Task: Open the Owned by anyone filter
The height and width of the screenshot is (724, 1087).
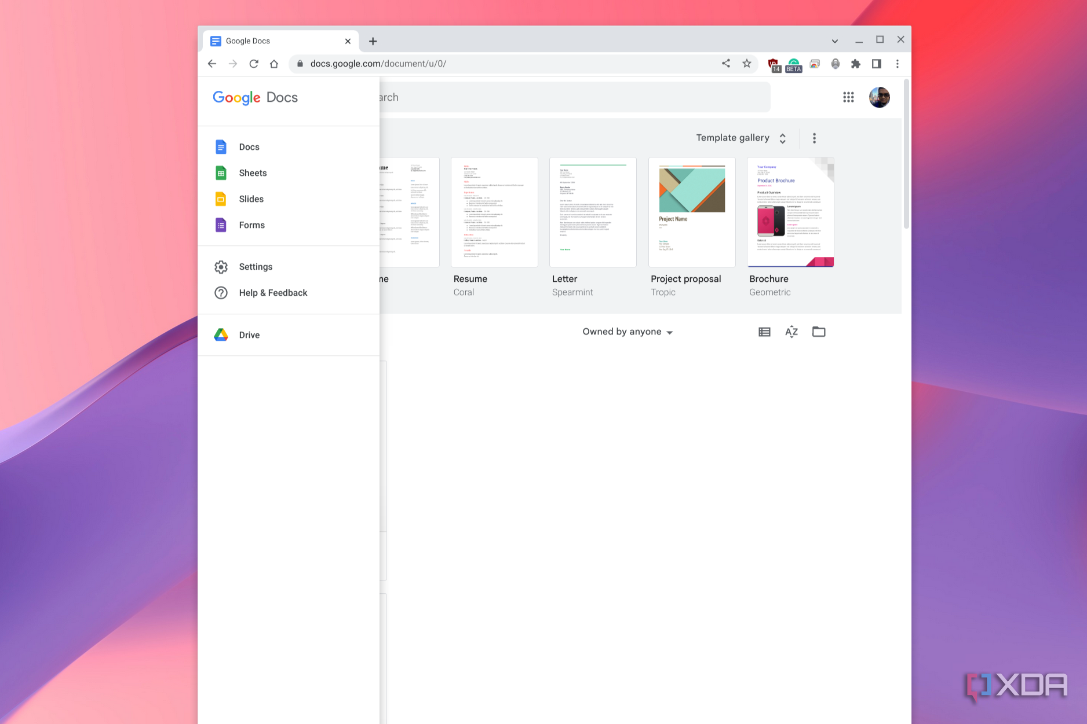Action: pos(627,331)
